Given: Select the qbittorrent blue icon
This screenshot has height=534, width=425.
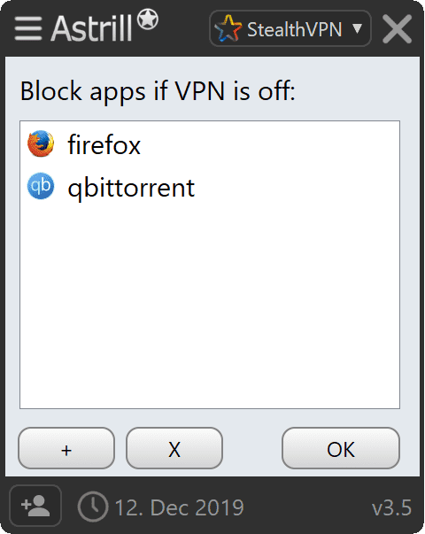Looking at the screenshot, I should [x=41, y=186].
